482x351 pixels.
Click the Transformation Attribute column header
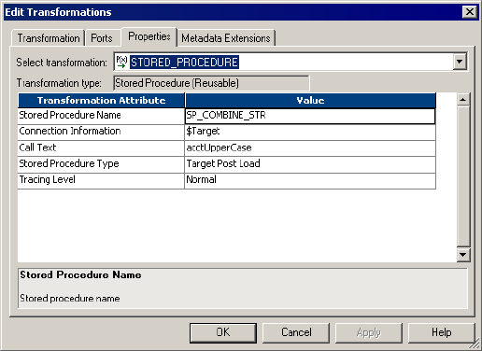click(102, 101)
